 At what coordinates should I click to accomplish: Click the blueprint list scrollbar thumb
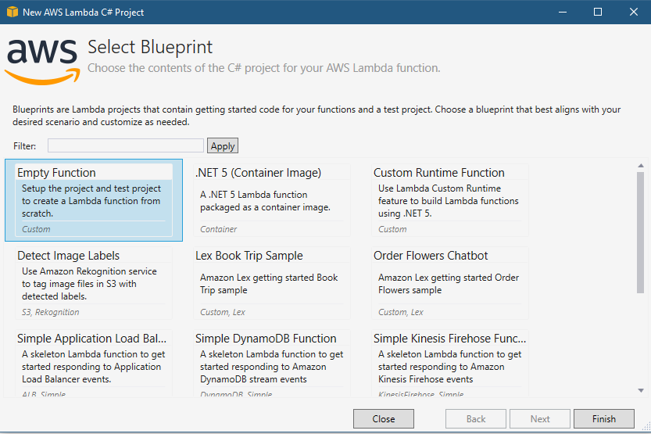641,232
